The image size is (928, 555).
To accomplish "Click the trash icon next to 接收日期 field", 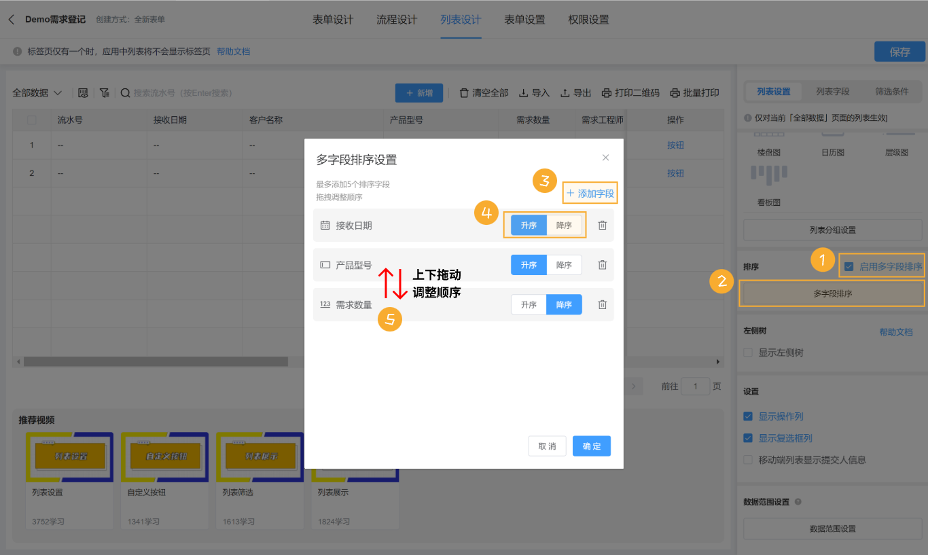I will point(602,225).
